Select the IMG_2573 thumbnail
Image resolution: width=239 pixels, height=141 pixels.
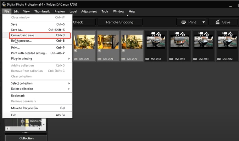84,46
